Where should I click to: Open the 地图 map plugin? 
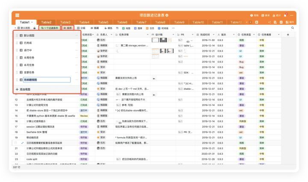click(x=126, y=28)
